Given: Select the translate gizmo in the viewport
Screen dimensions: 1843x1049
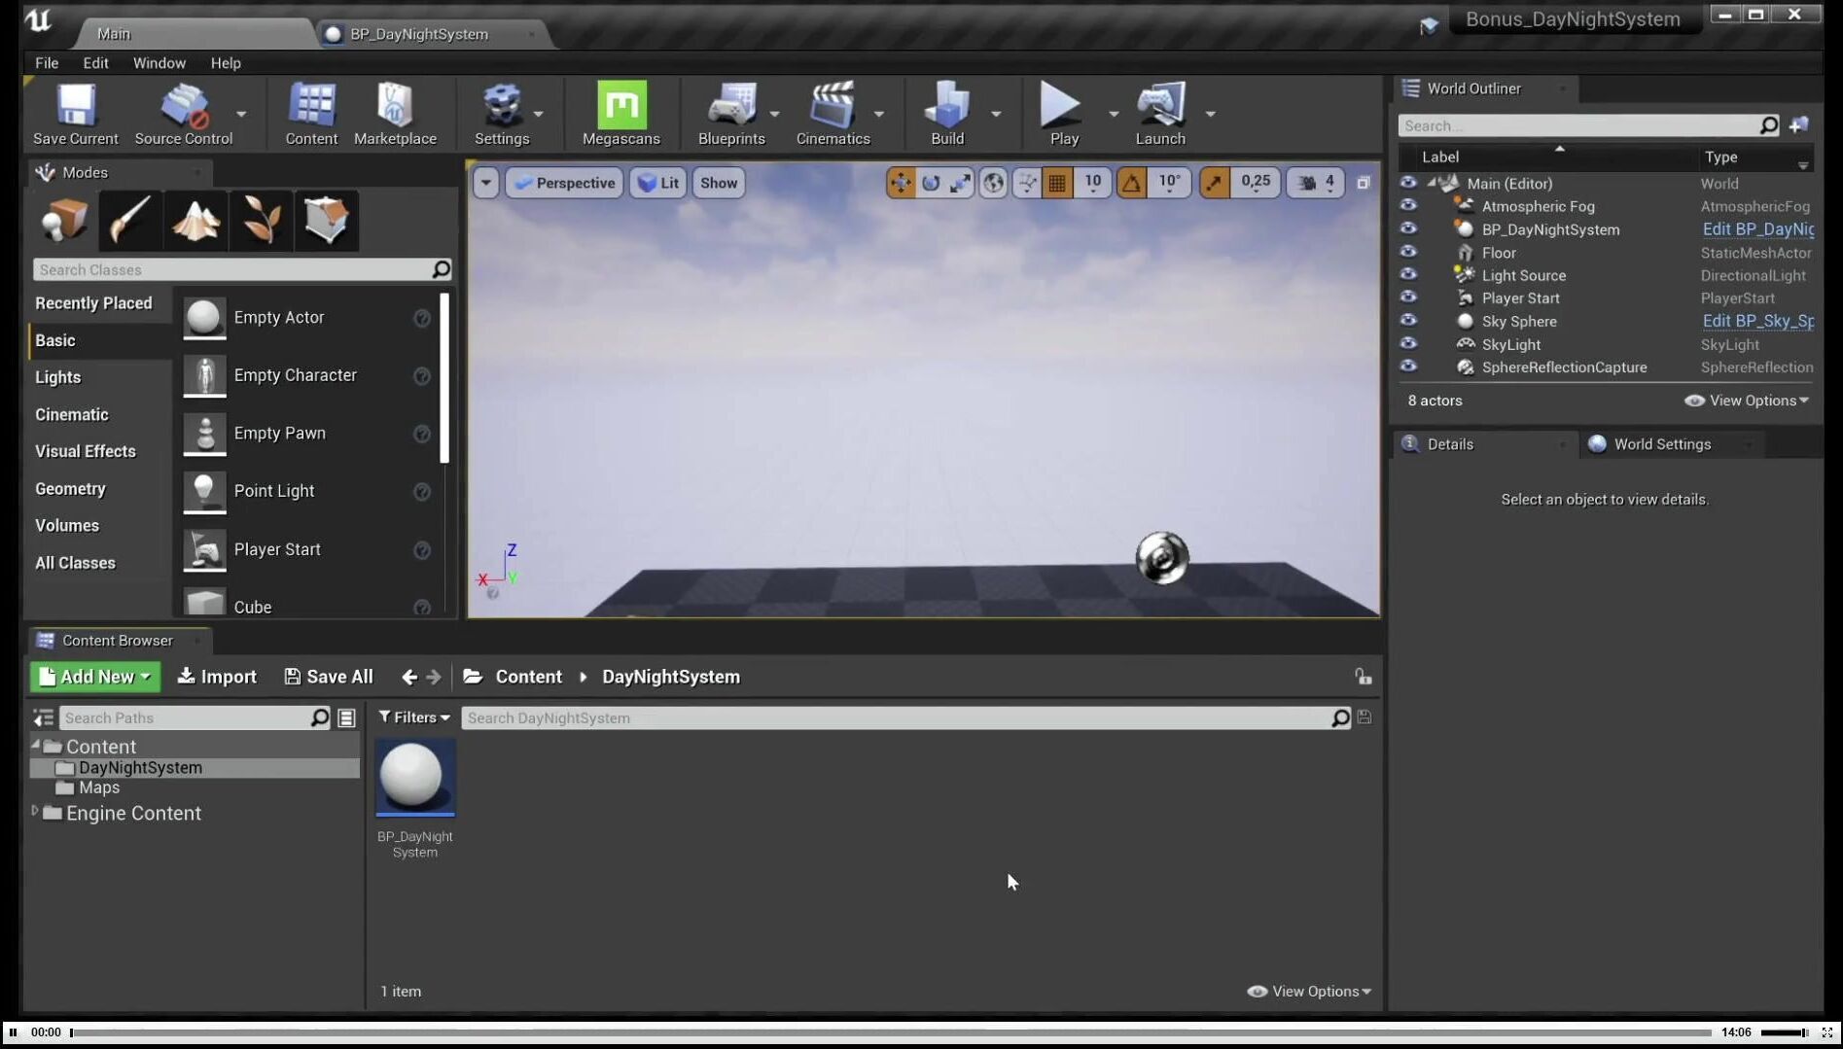Looking at the screenshot, I should tap(902, 183).
